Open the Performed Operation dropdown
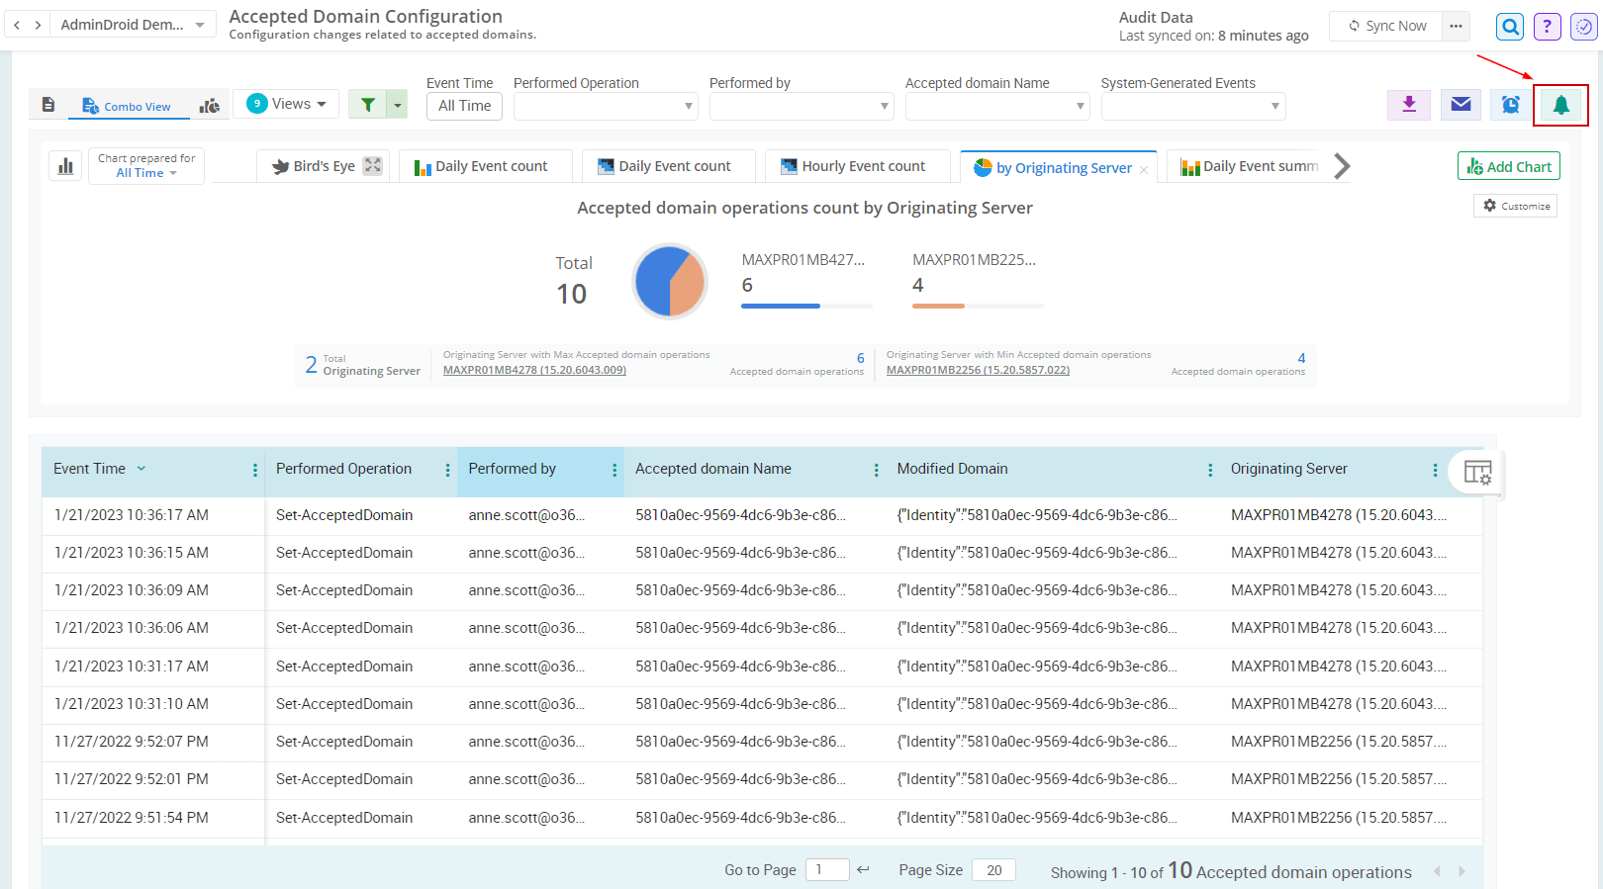 (x=606, y=106)
